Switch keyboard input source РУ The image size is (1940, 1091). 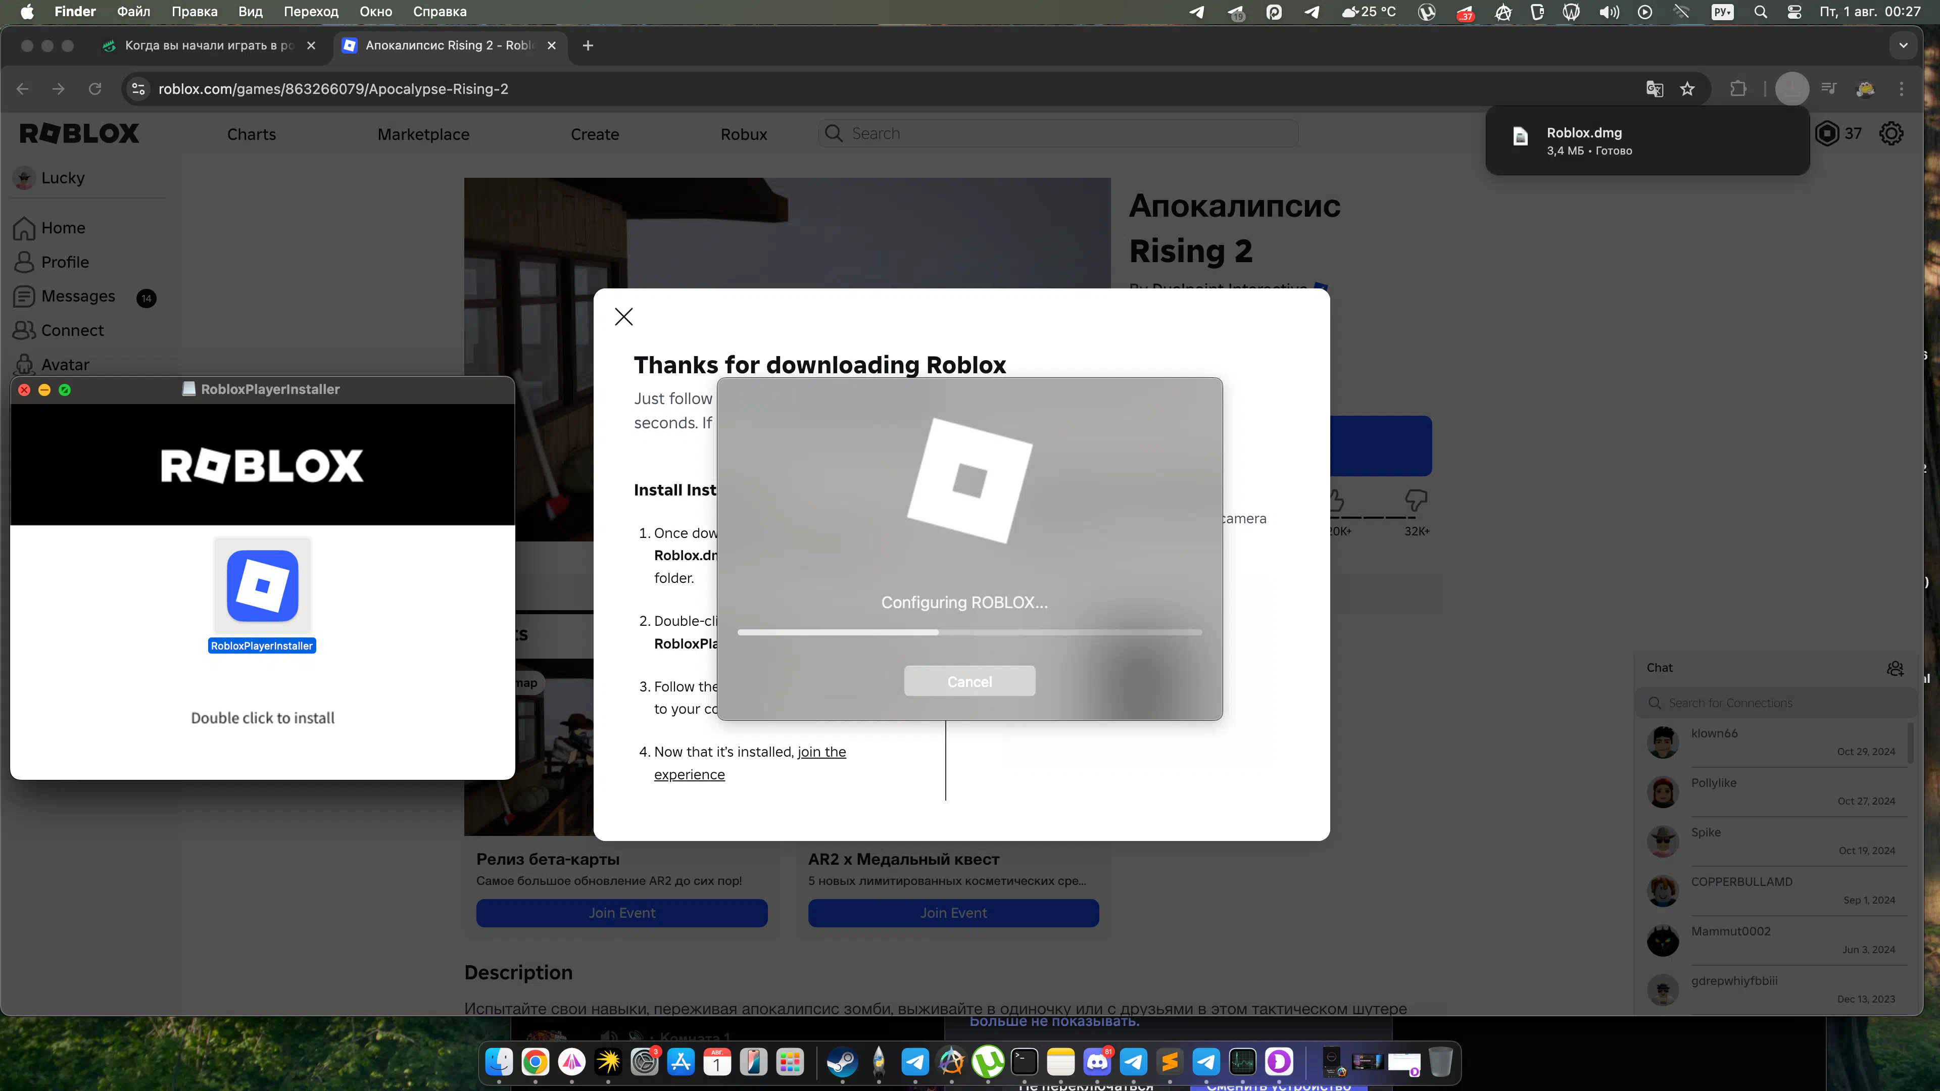[x=1722, y=11]
